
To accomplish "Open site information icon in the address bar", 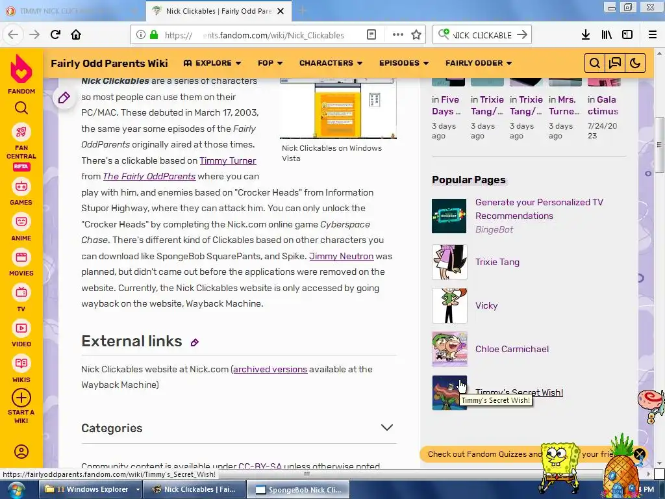I will click(x=141, y=35).
